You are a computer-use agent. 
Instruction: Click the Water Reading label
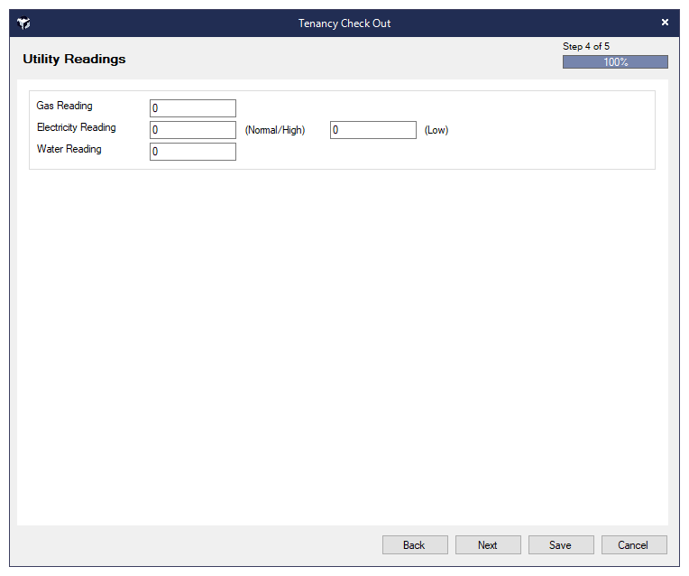click(x=69, y=150)
